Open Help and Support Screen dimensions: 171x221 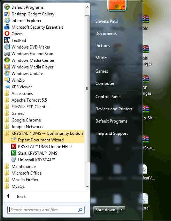[111, 133]
